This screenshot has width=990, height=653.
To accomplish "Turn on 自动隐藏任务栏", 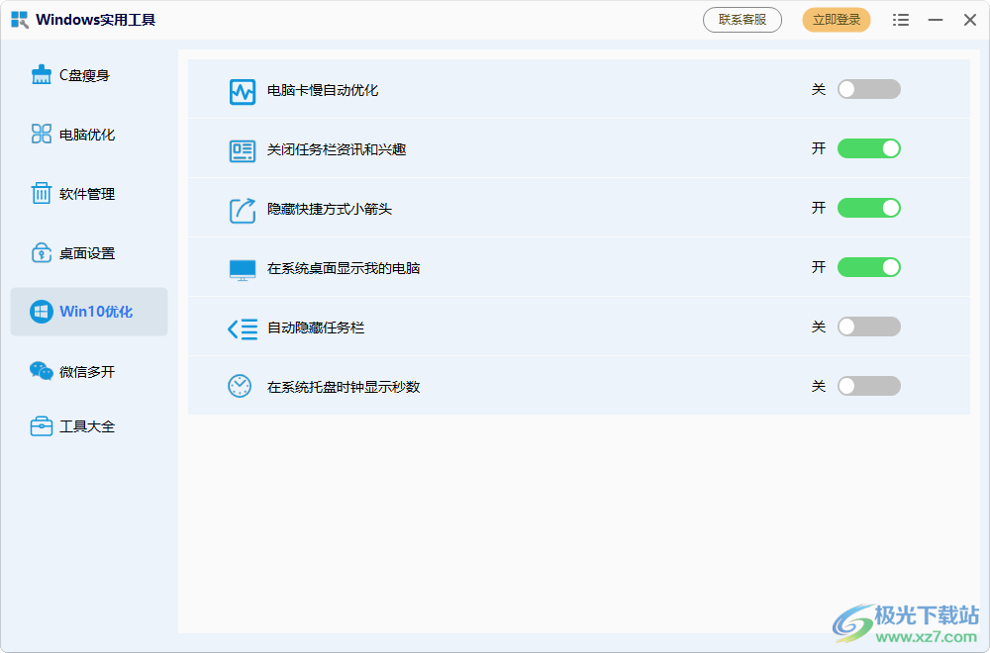I will pyautogui.click(x=868, y=326).
